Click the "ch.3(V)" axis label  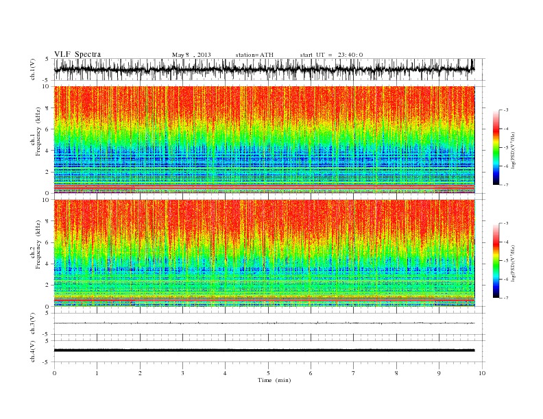click(33, 324)
